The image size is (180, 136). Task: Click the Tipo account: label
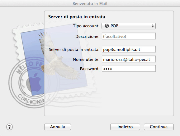tap(86, 26)
